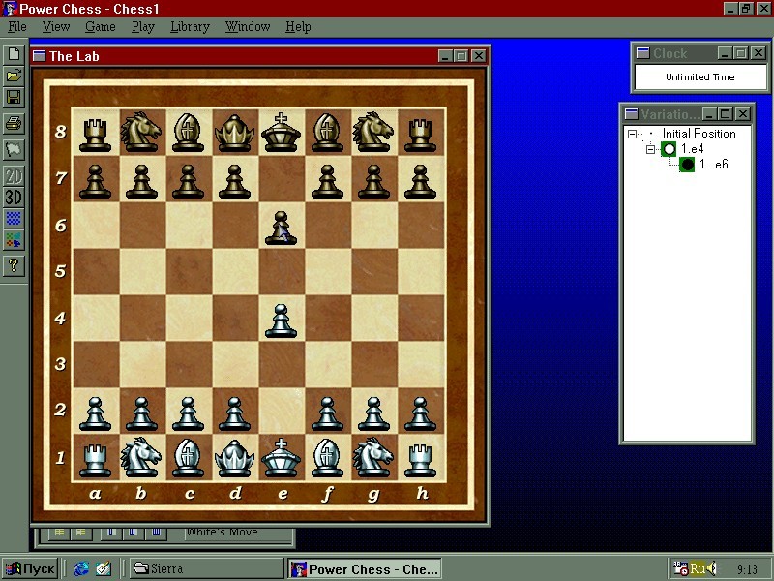The width and height of the screenshot is (774, 581).
Task: Click the white pawn on e4
Action: pyautogui.click(x=280, y=321)
